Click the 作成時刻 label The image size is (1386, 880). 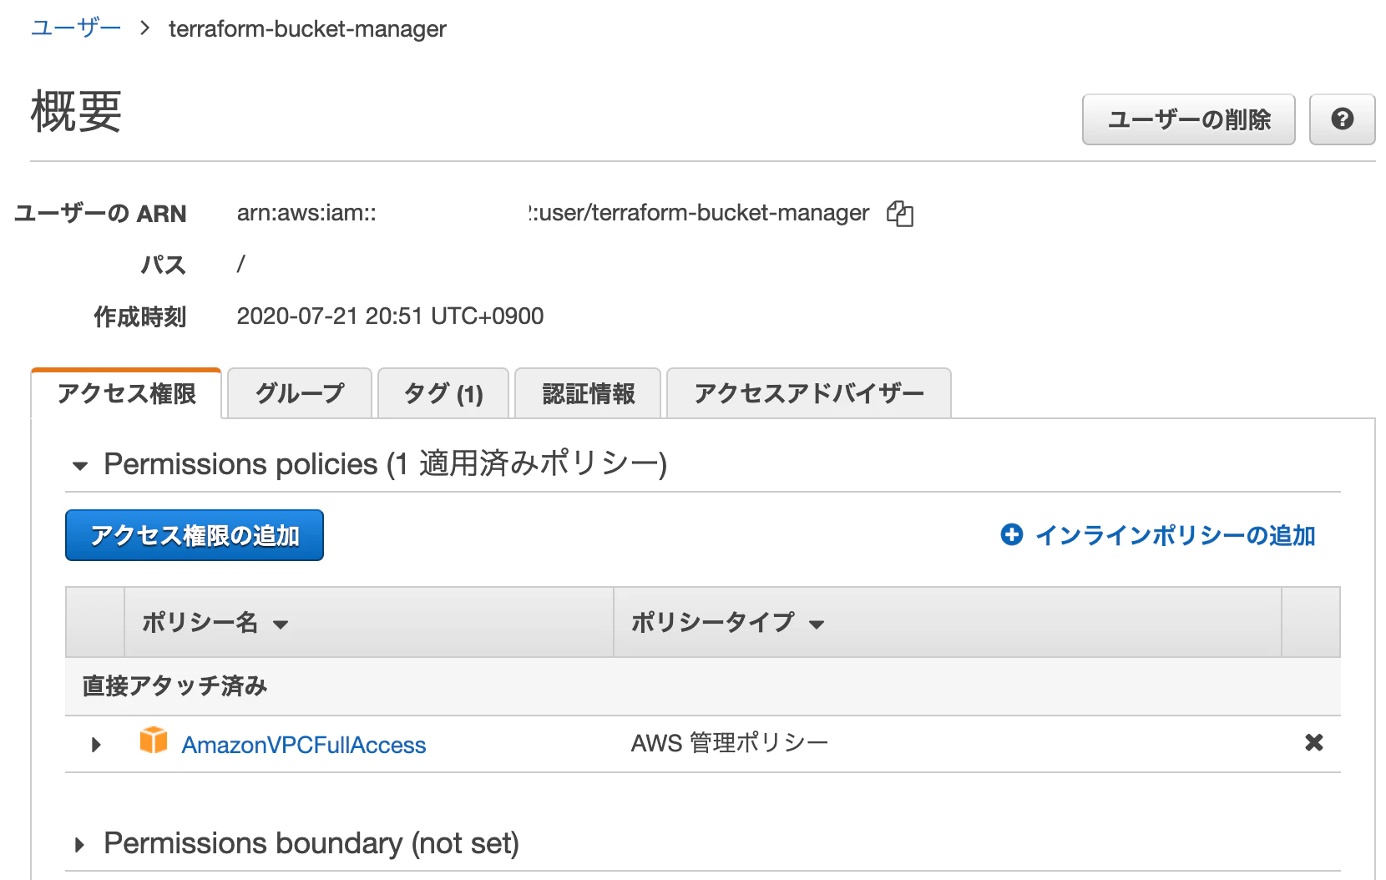(x=139, y=316)
